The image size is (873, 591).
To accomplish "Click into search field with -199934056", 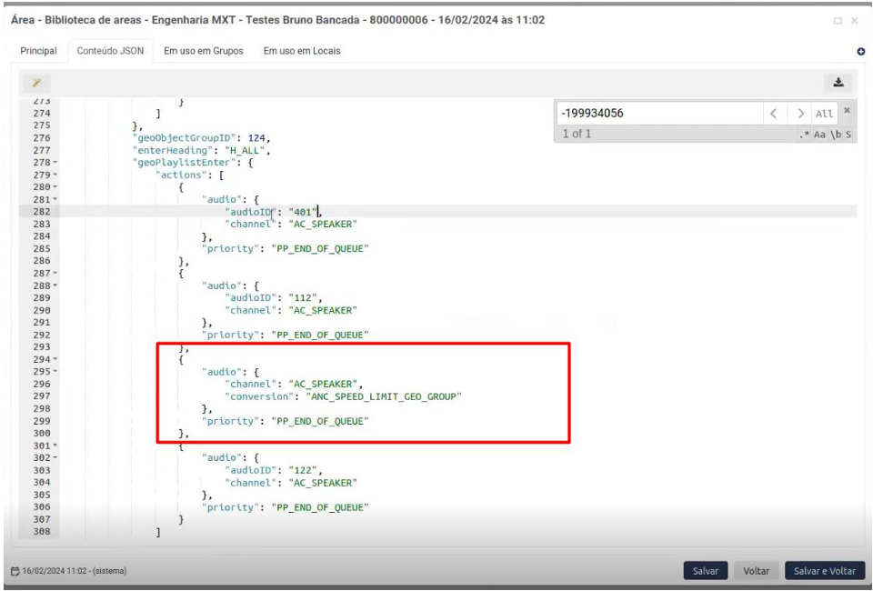I will (x=655, y=114).
